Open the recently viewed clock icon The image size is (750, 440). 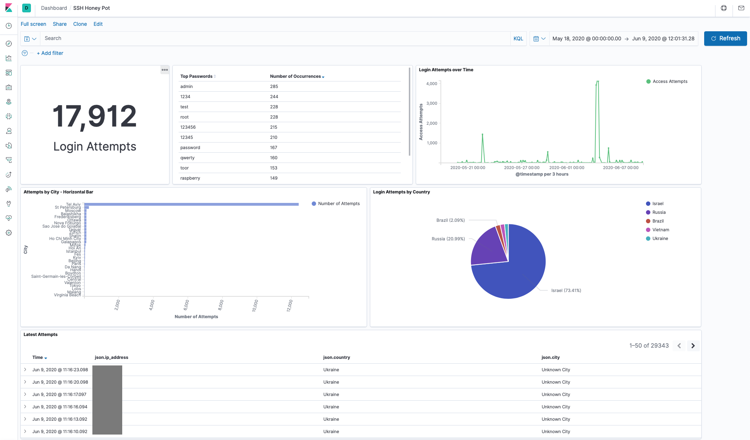coord(9,26)
